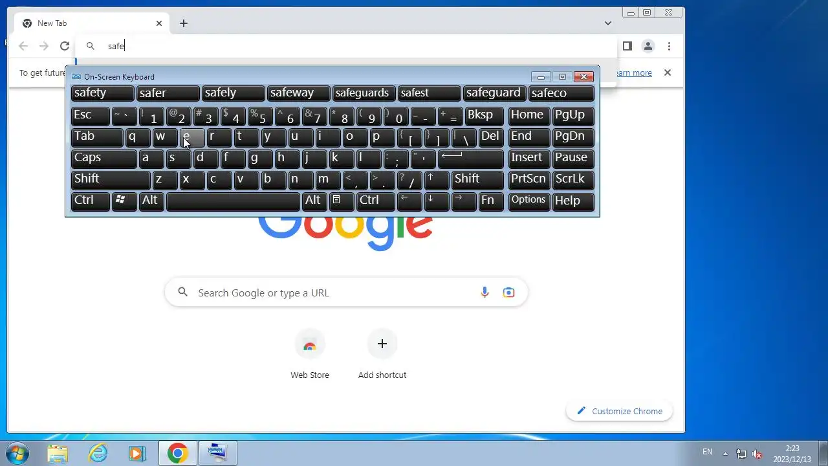The height and width of the screenshot is (466, 828).
Task: Choose the 'safeway' word prediction
Action: click(x=299, y=93)
